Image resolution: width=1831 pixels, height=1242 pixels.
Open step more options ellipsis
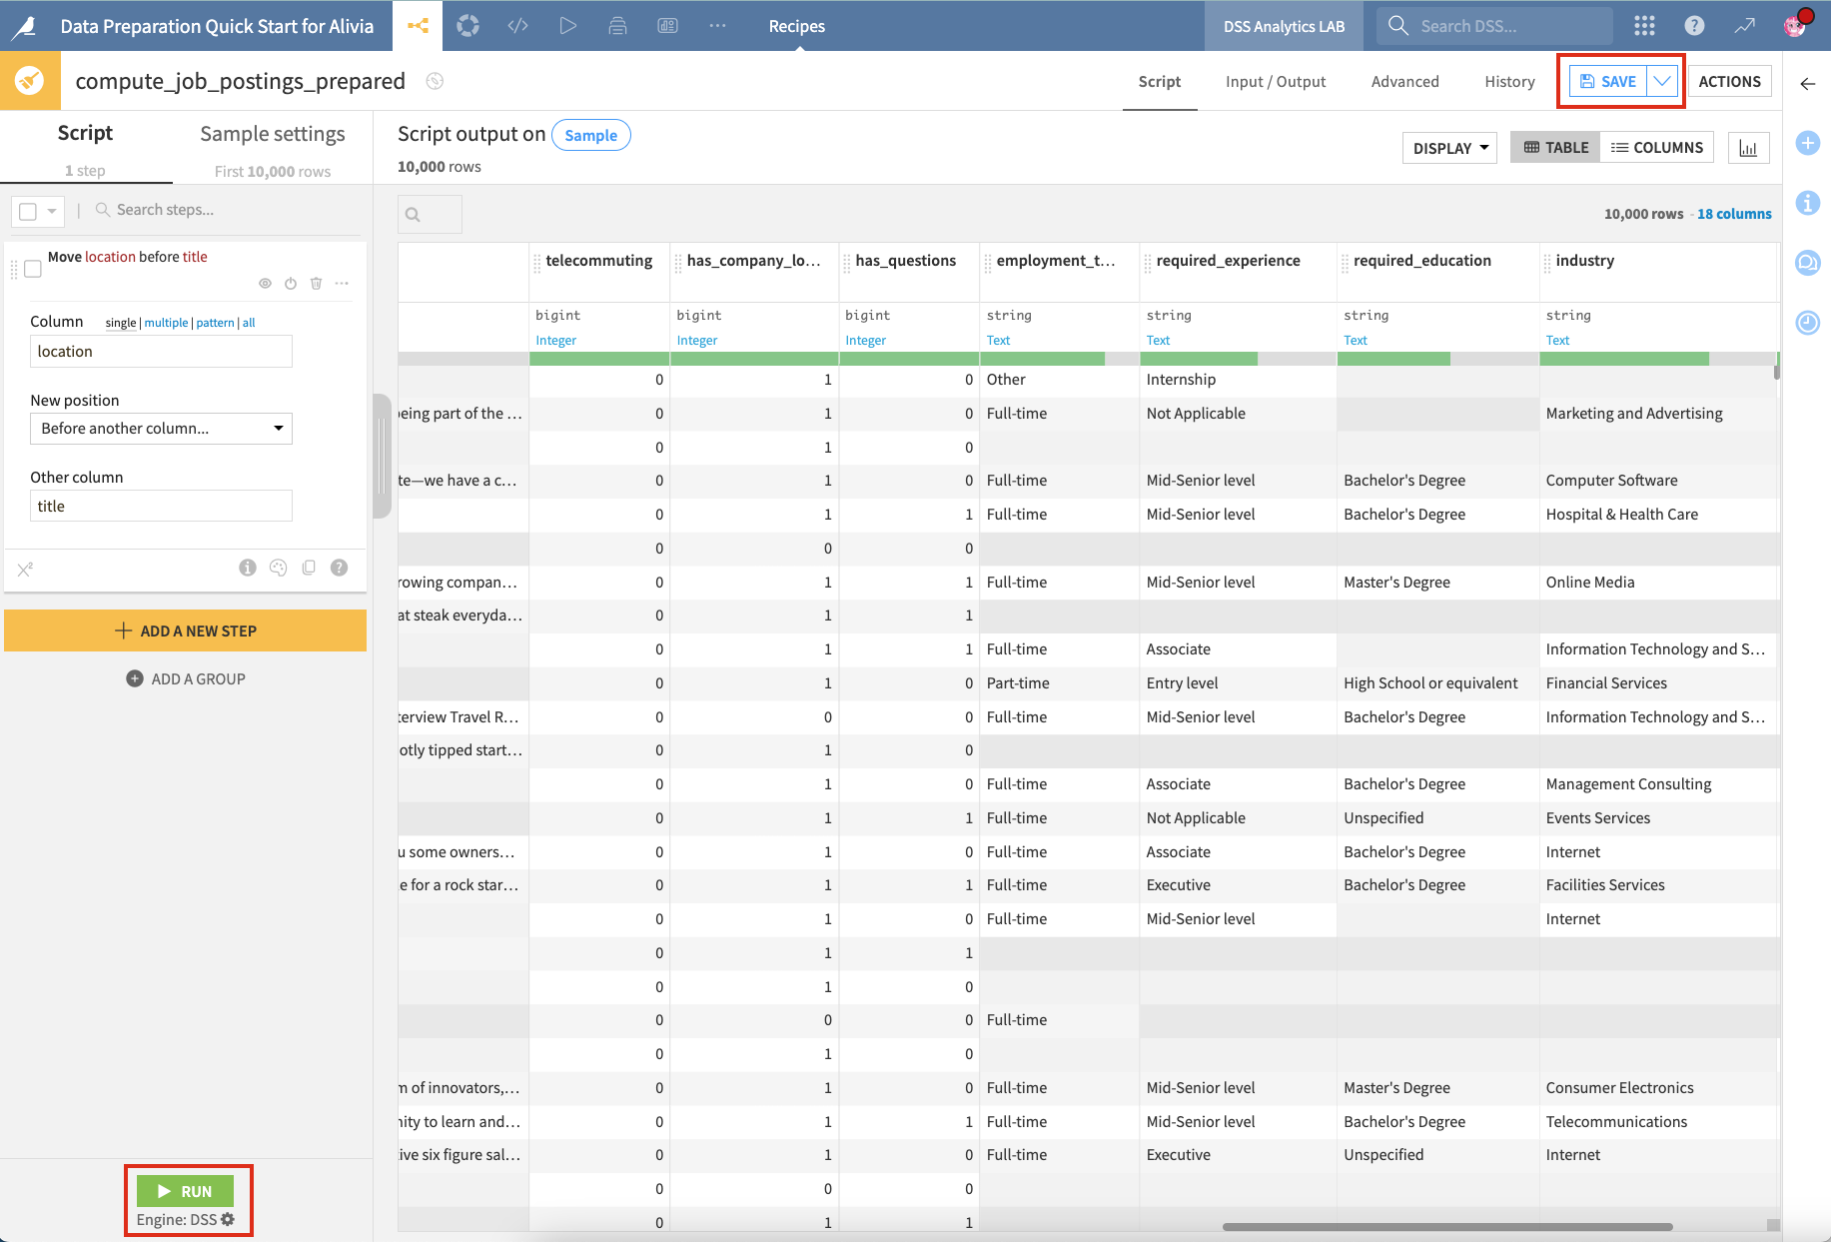click(342, 284)
